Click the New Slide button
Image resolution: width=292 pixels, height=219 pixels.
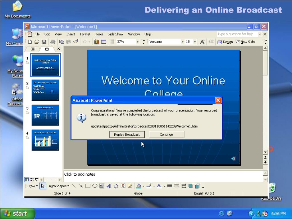pos(245,42)
